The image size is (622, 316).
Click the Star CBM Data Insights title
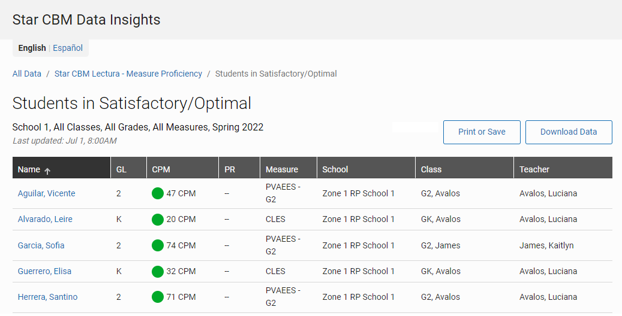point(86,20)
